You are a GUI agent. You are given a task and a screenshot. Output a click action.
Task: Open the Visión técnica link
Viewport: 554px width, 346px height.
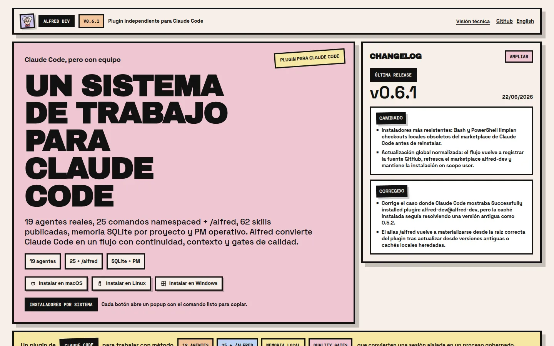pos(473,22)
